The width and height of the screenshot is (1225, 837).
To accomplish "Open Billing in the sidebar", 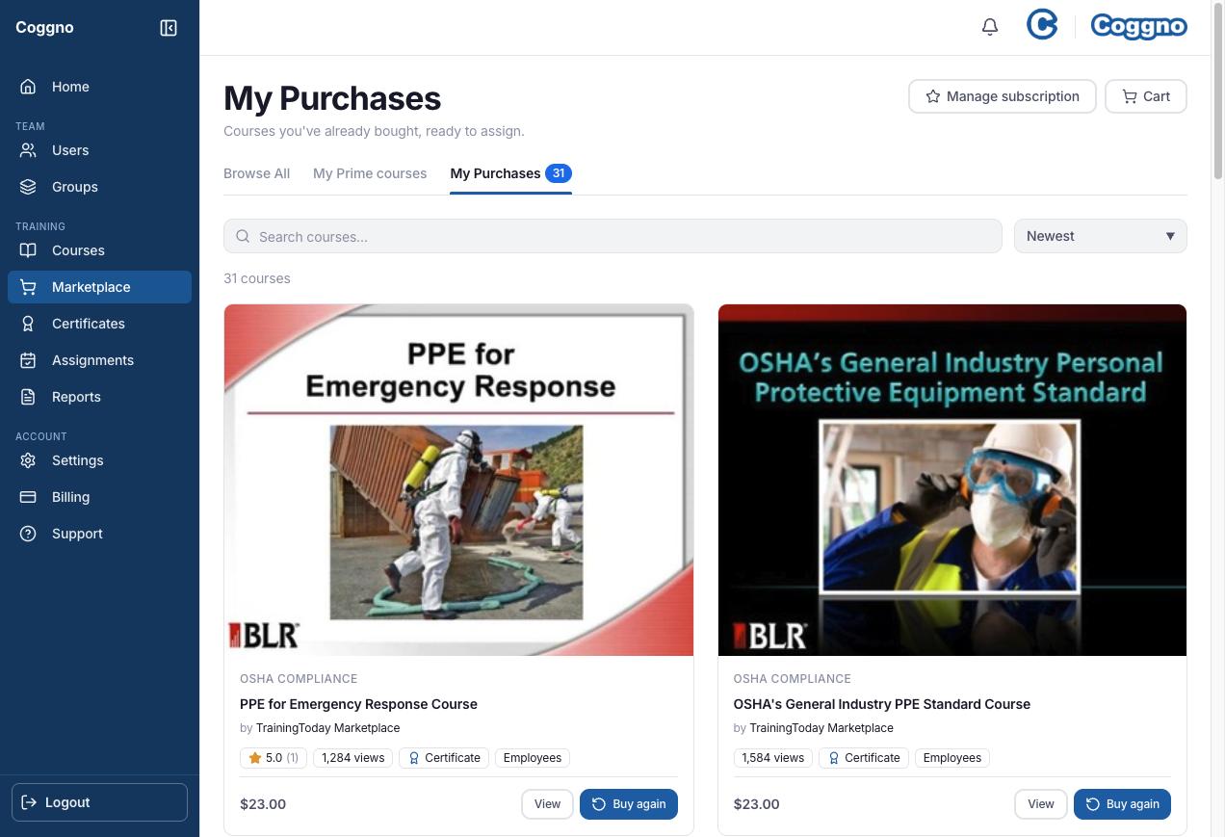I will coord(99,497).
